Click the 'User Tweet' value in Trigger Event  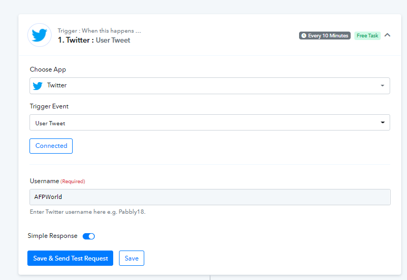coord(50,123)
